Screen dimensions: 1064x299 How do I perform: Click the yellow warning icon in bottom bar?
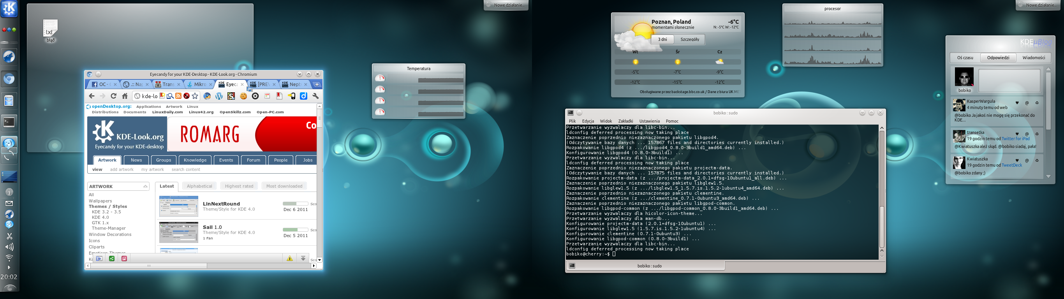pos(289,259)
